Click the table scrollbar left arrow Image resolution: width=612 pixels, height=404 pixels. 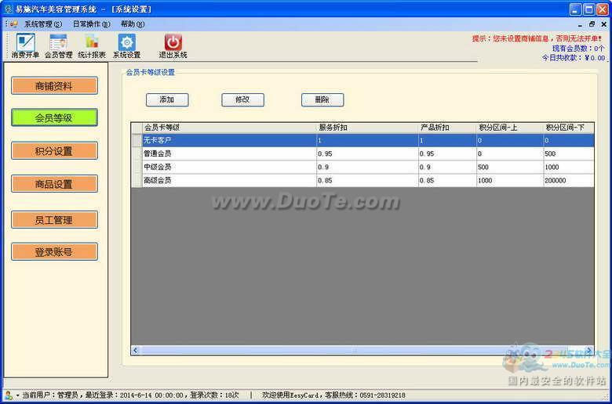point(136,350)
